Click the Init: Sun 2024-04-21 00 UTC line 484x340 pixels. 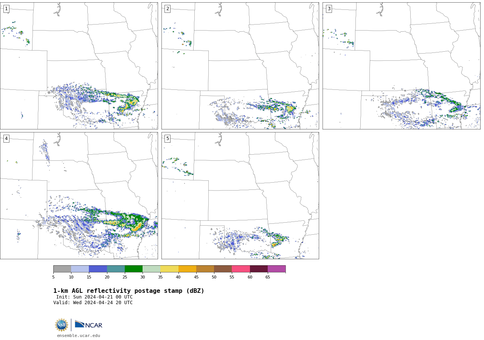pos(95,297)
